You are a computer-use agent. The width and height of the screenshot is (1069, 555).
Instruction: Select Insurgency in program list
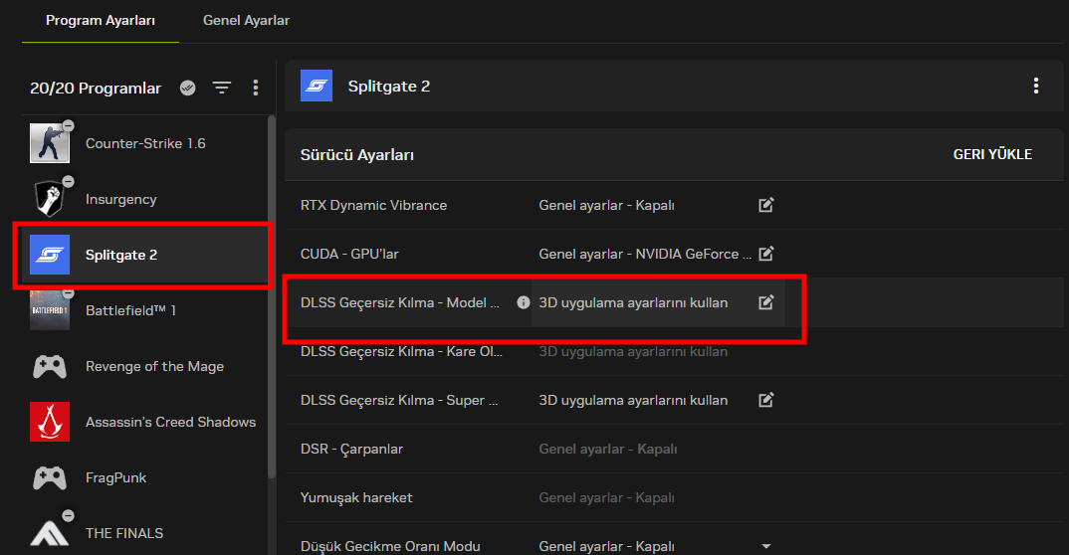[144, 200]
